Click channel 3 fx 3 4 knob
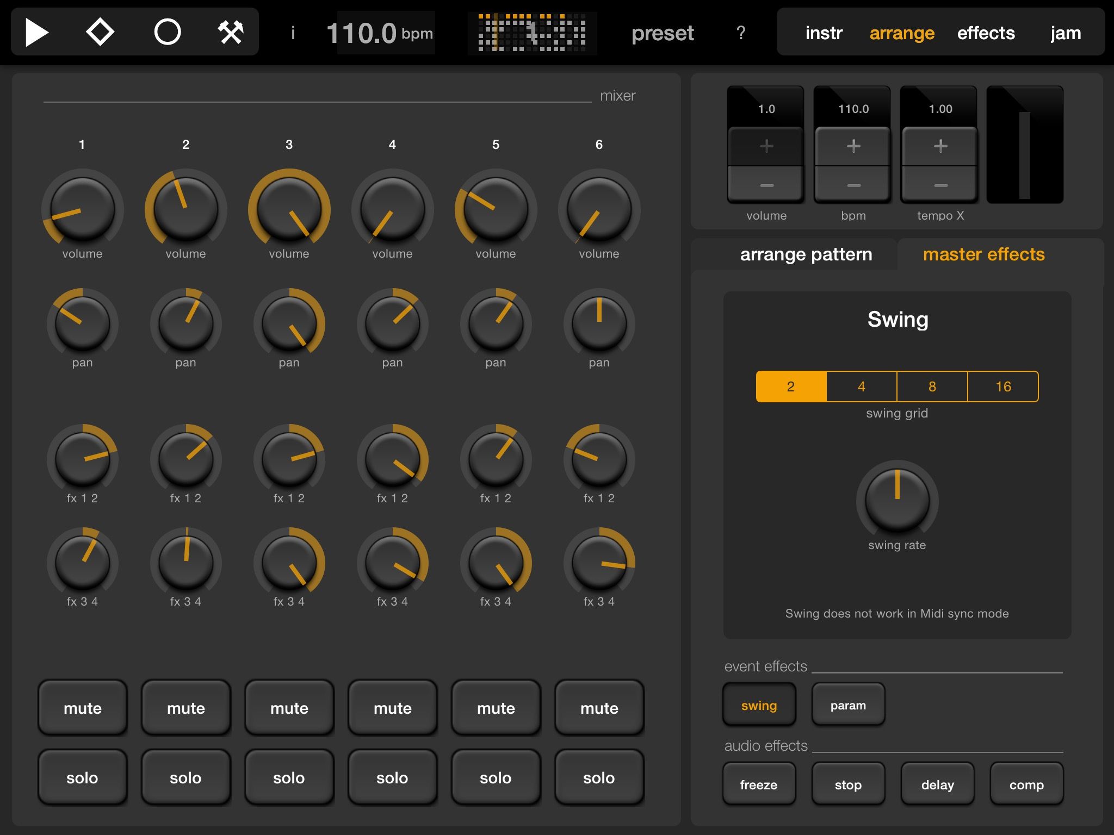Image resolution: width=1114 pixels, height=835 pixels. coord(289,562)
